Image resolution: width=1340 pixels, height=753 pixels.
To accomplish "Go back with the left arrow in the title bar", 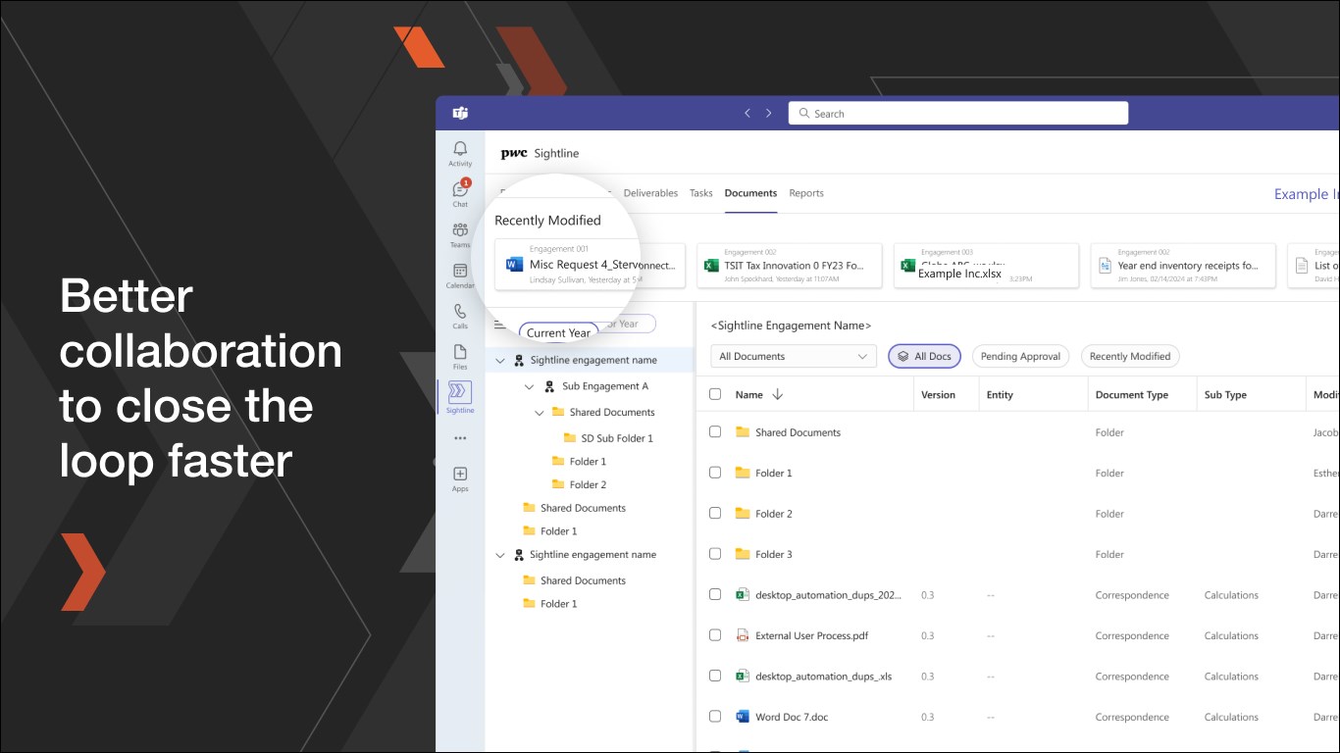I will click(x=747, y=113).
